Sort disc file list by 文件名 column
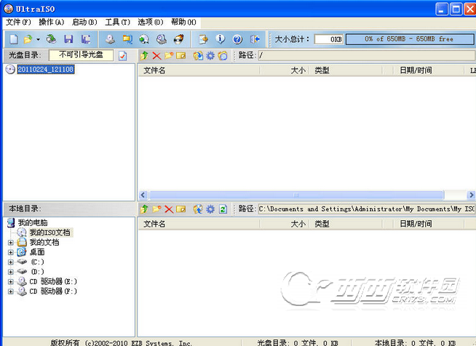The width and height of the screenshot is (476, 346). click(199, 71)
